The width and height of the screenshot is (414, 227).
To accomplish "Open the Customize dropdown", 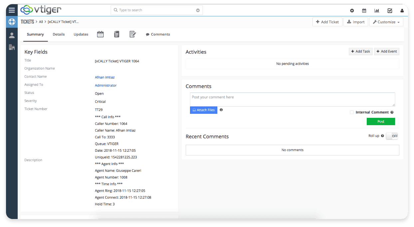I will [386, 22].
